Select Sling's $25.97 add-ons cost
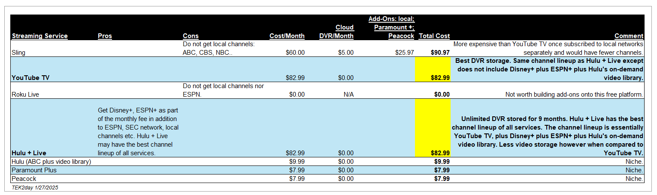 click(x=404, y=53)
